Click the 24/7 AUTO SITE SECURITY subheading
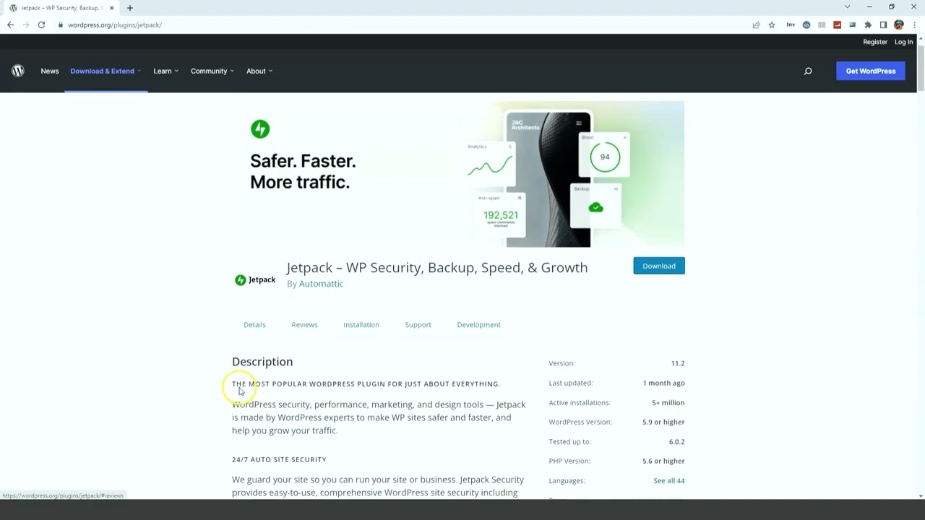 [x=279, y=459]
